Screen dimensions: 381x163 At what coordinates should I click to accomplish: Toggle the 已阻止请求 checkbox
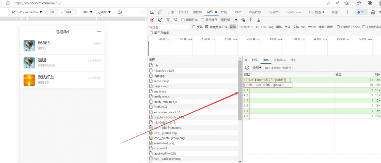point(364,27)
